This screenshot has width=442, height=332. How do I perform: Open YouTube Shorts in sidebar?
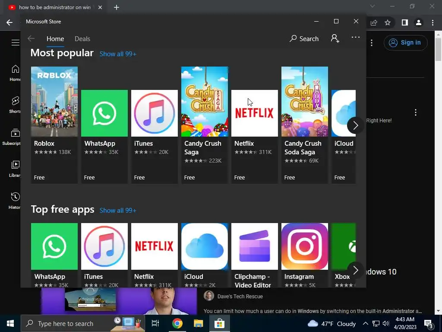(x=15, y=105)
